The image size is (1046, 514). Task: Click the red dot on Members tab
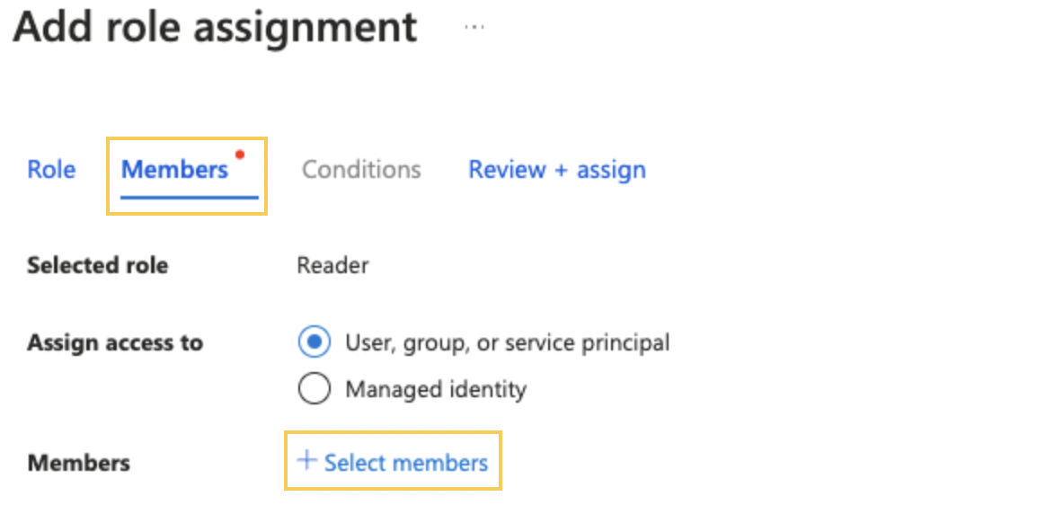(x=240, y=155)
